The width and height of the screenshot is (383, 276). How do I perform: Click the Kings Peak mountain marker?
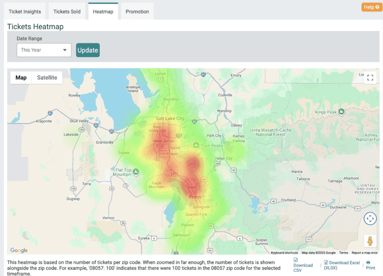click(342, 111)
